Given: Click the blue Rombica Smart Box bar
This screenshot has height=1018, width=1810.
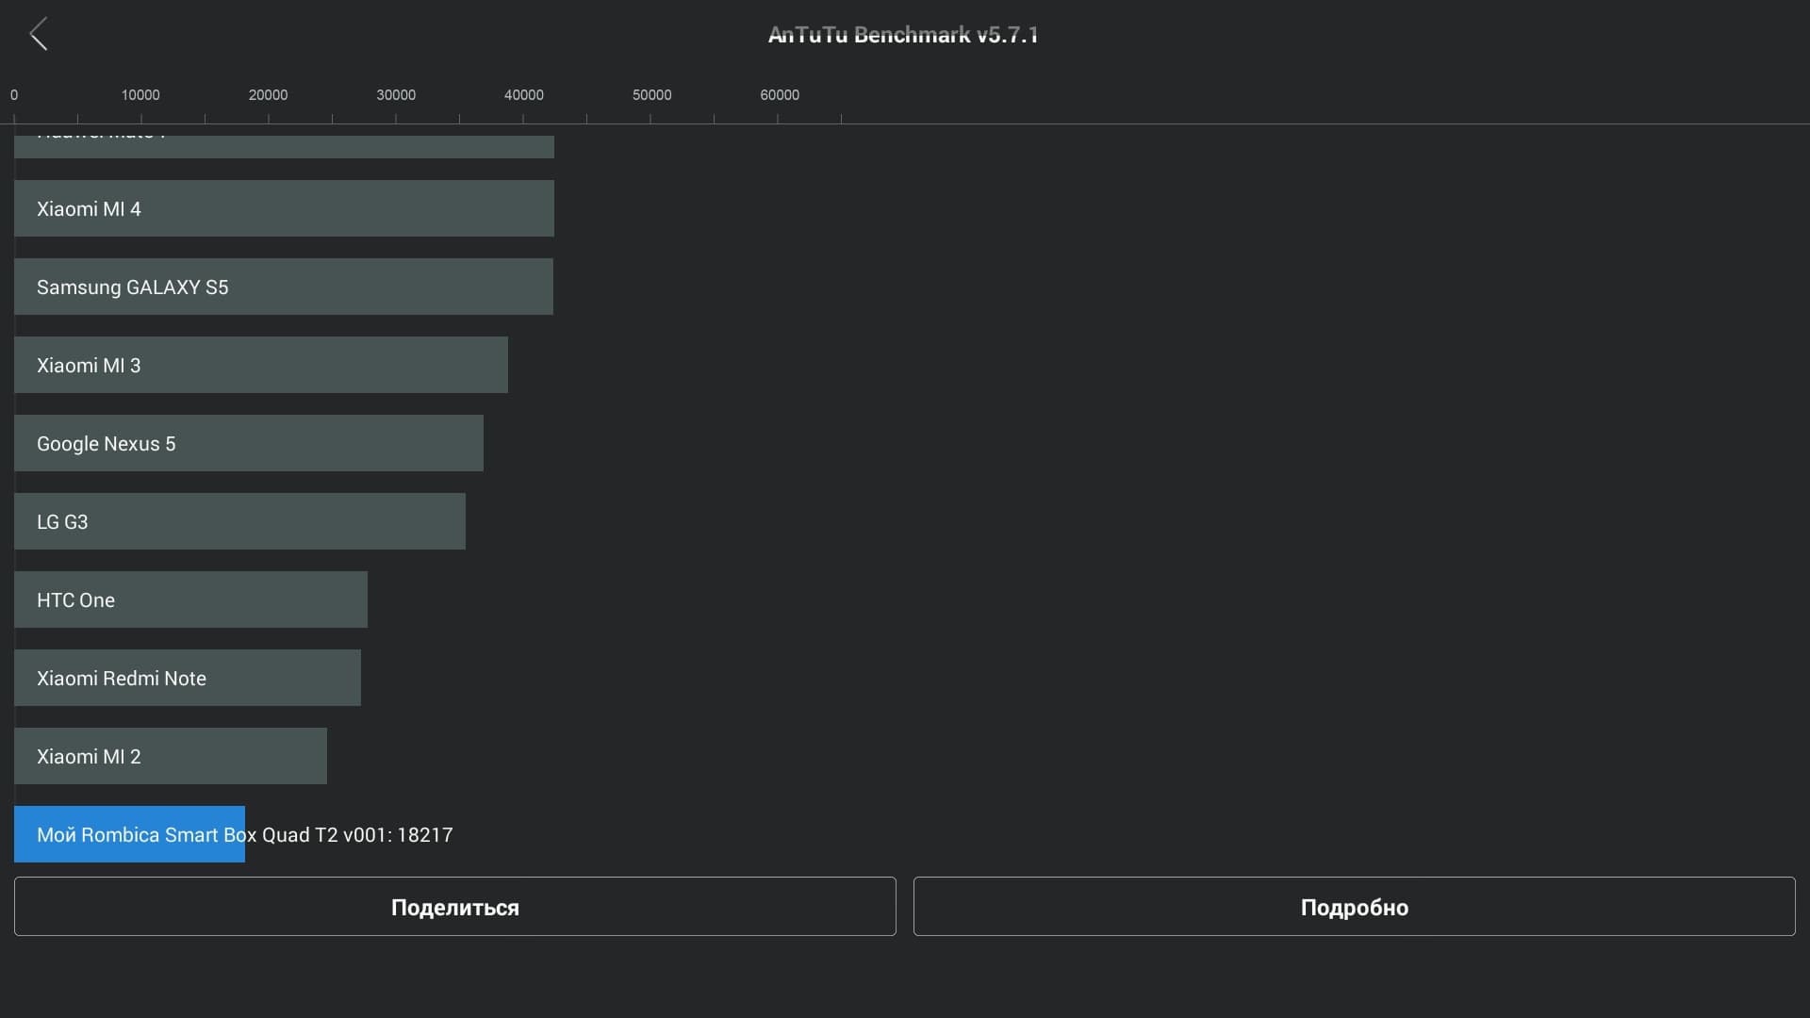Looking at the screenshot, I should point(129,834).
